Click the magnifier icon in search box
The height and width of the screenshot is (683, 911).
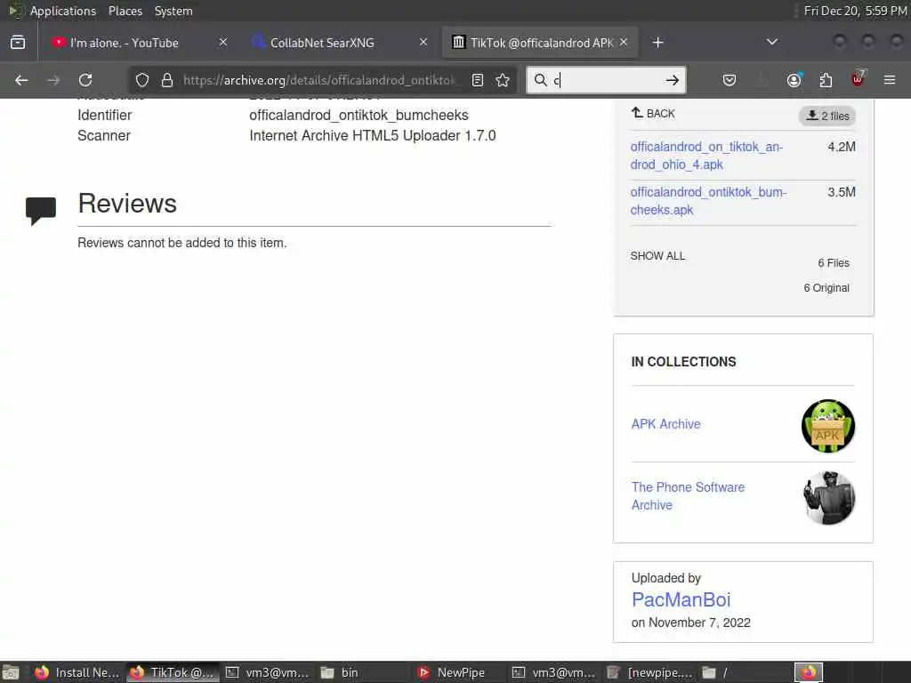point(540,80)
